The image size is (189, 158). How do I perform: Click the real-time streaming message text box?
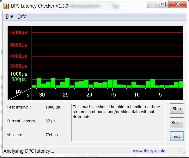[x=119, y=123]
